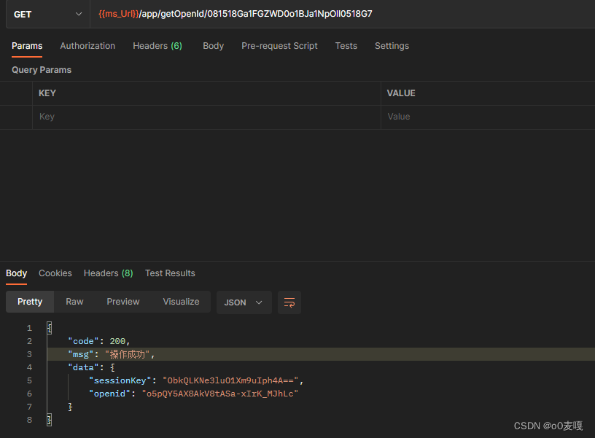595x438 pixels.
Task: Click the Key input in Query Params
Action: click(206, 117)
